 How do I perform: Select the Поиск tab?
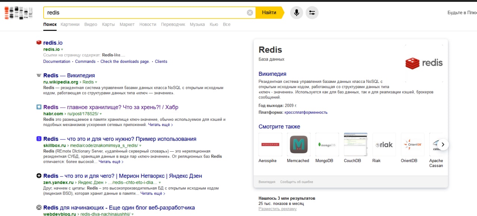point(50,25)
